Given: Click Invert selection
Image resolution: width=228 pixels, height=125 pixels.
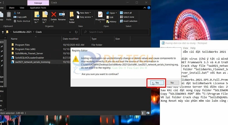Looking at the screenshot, I should (x=128, y=21).
